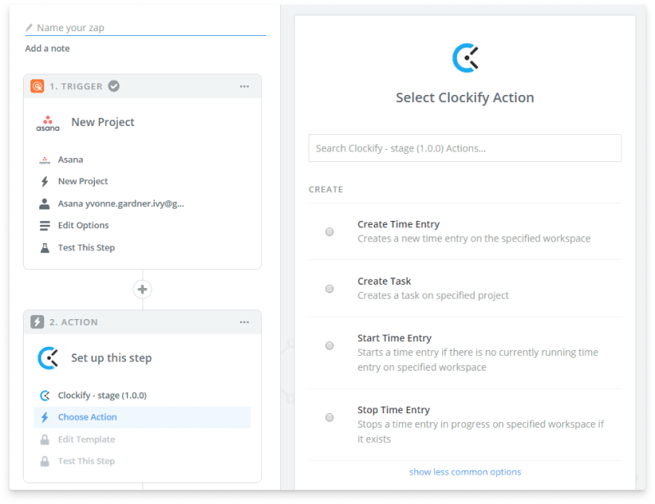Screen dimensions: 655x504
Task: Click the Create Time Entry title
Action: (399, 224)
